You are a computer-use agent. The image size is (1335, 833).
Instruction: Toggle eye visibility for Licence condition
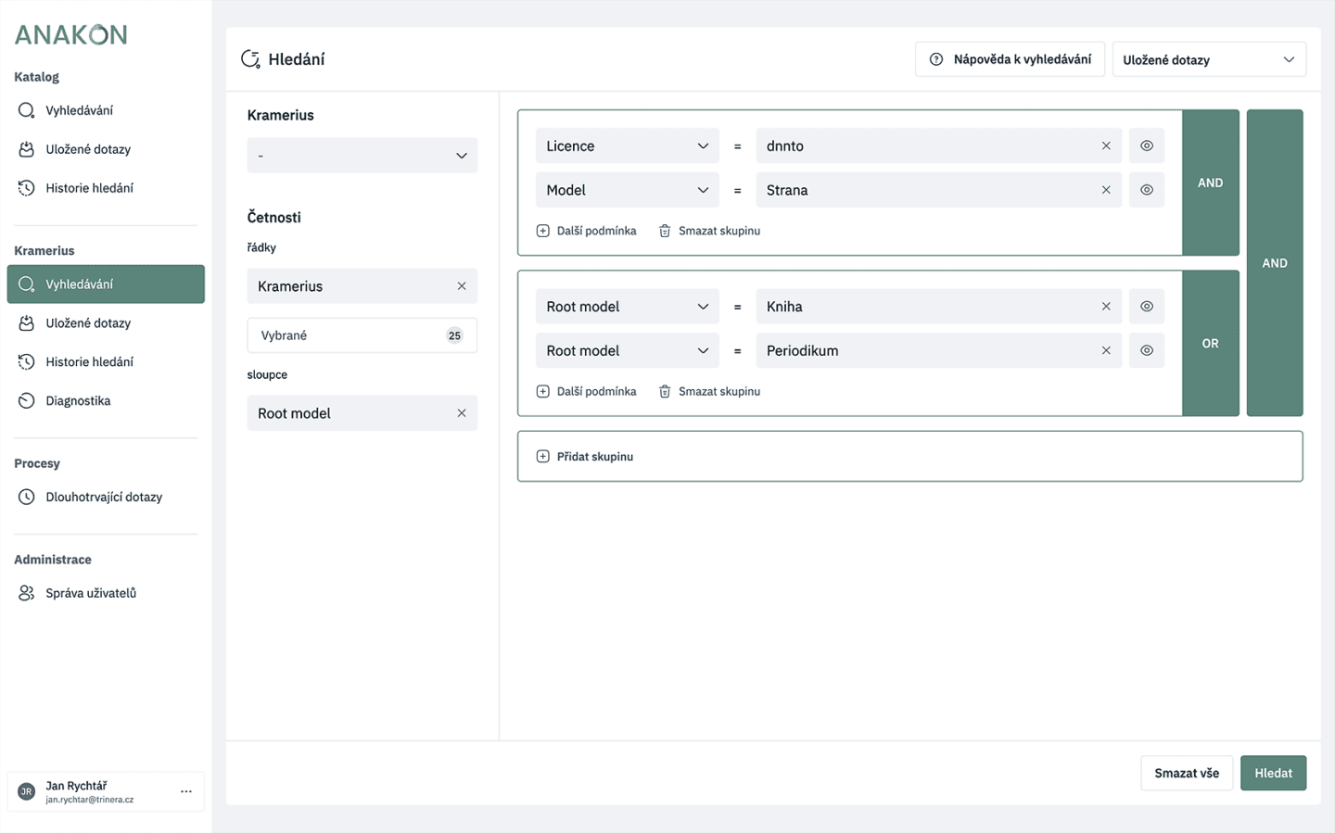1147,146
